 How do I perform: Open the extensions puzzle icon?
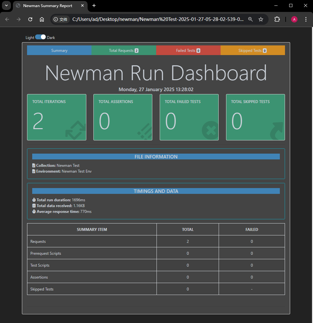277,19
